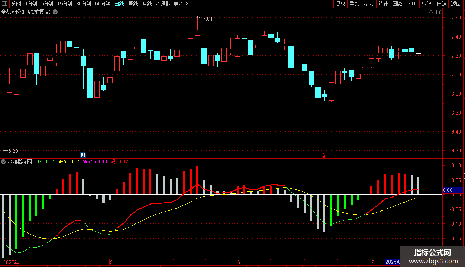Viewport: 465px width, 267px height.
Task: Click the panel layout icon at top-left
Action: point(5,4)
